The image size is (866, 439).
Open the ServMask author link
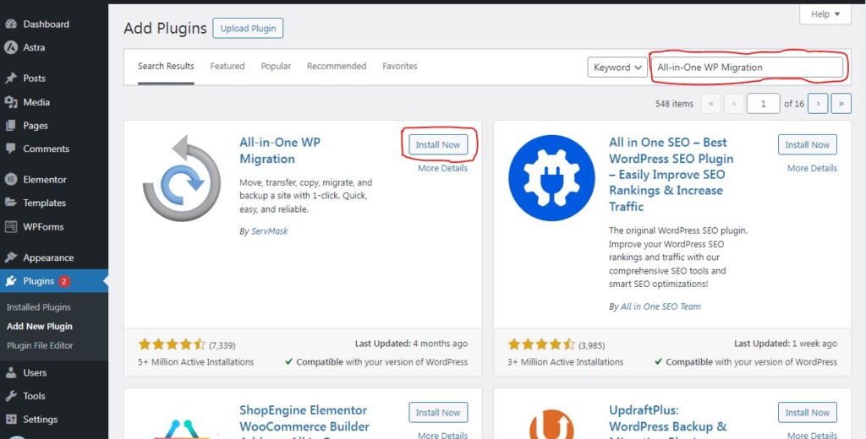pos(270,231)
